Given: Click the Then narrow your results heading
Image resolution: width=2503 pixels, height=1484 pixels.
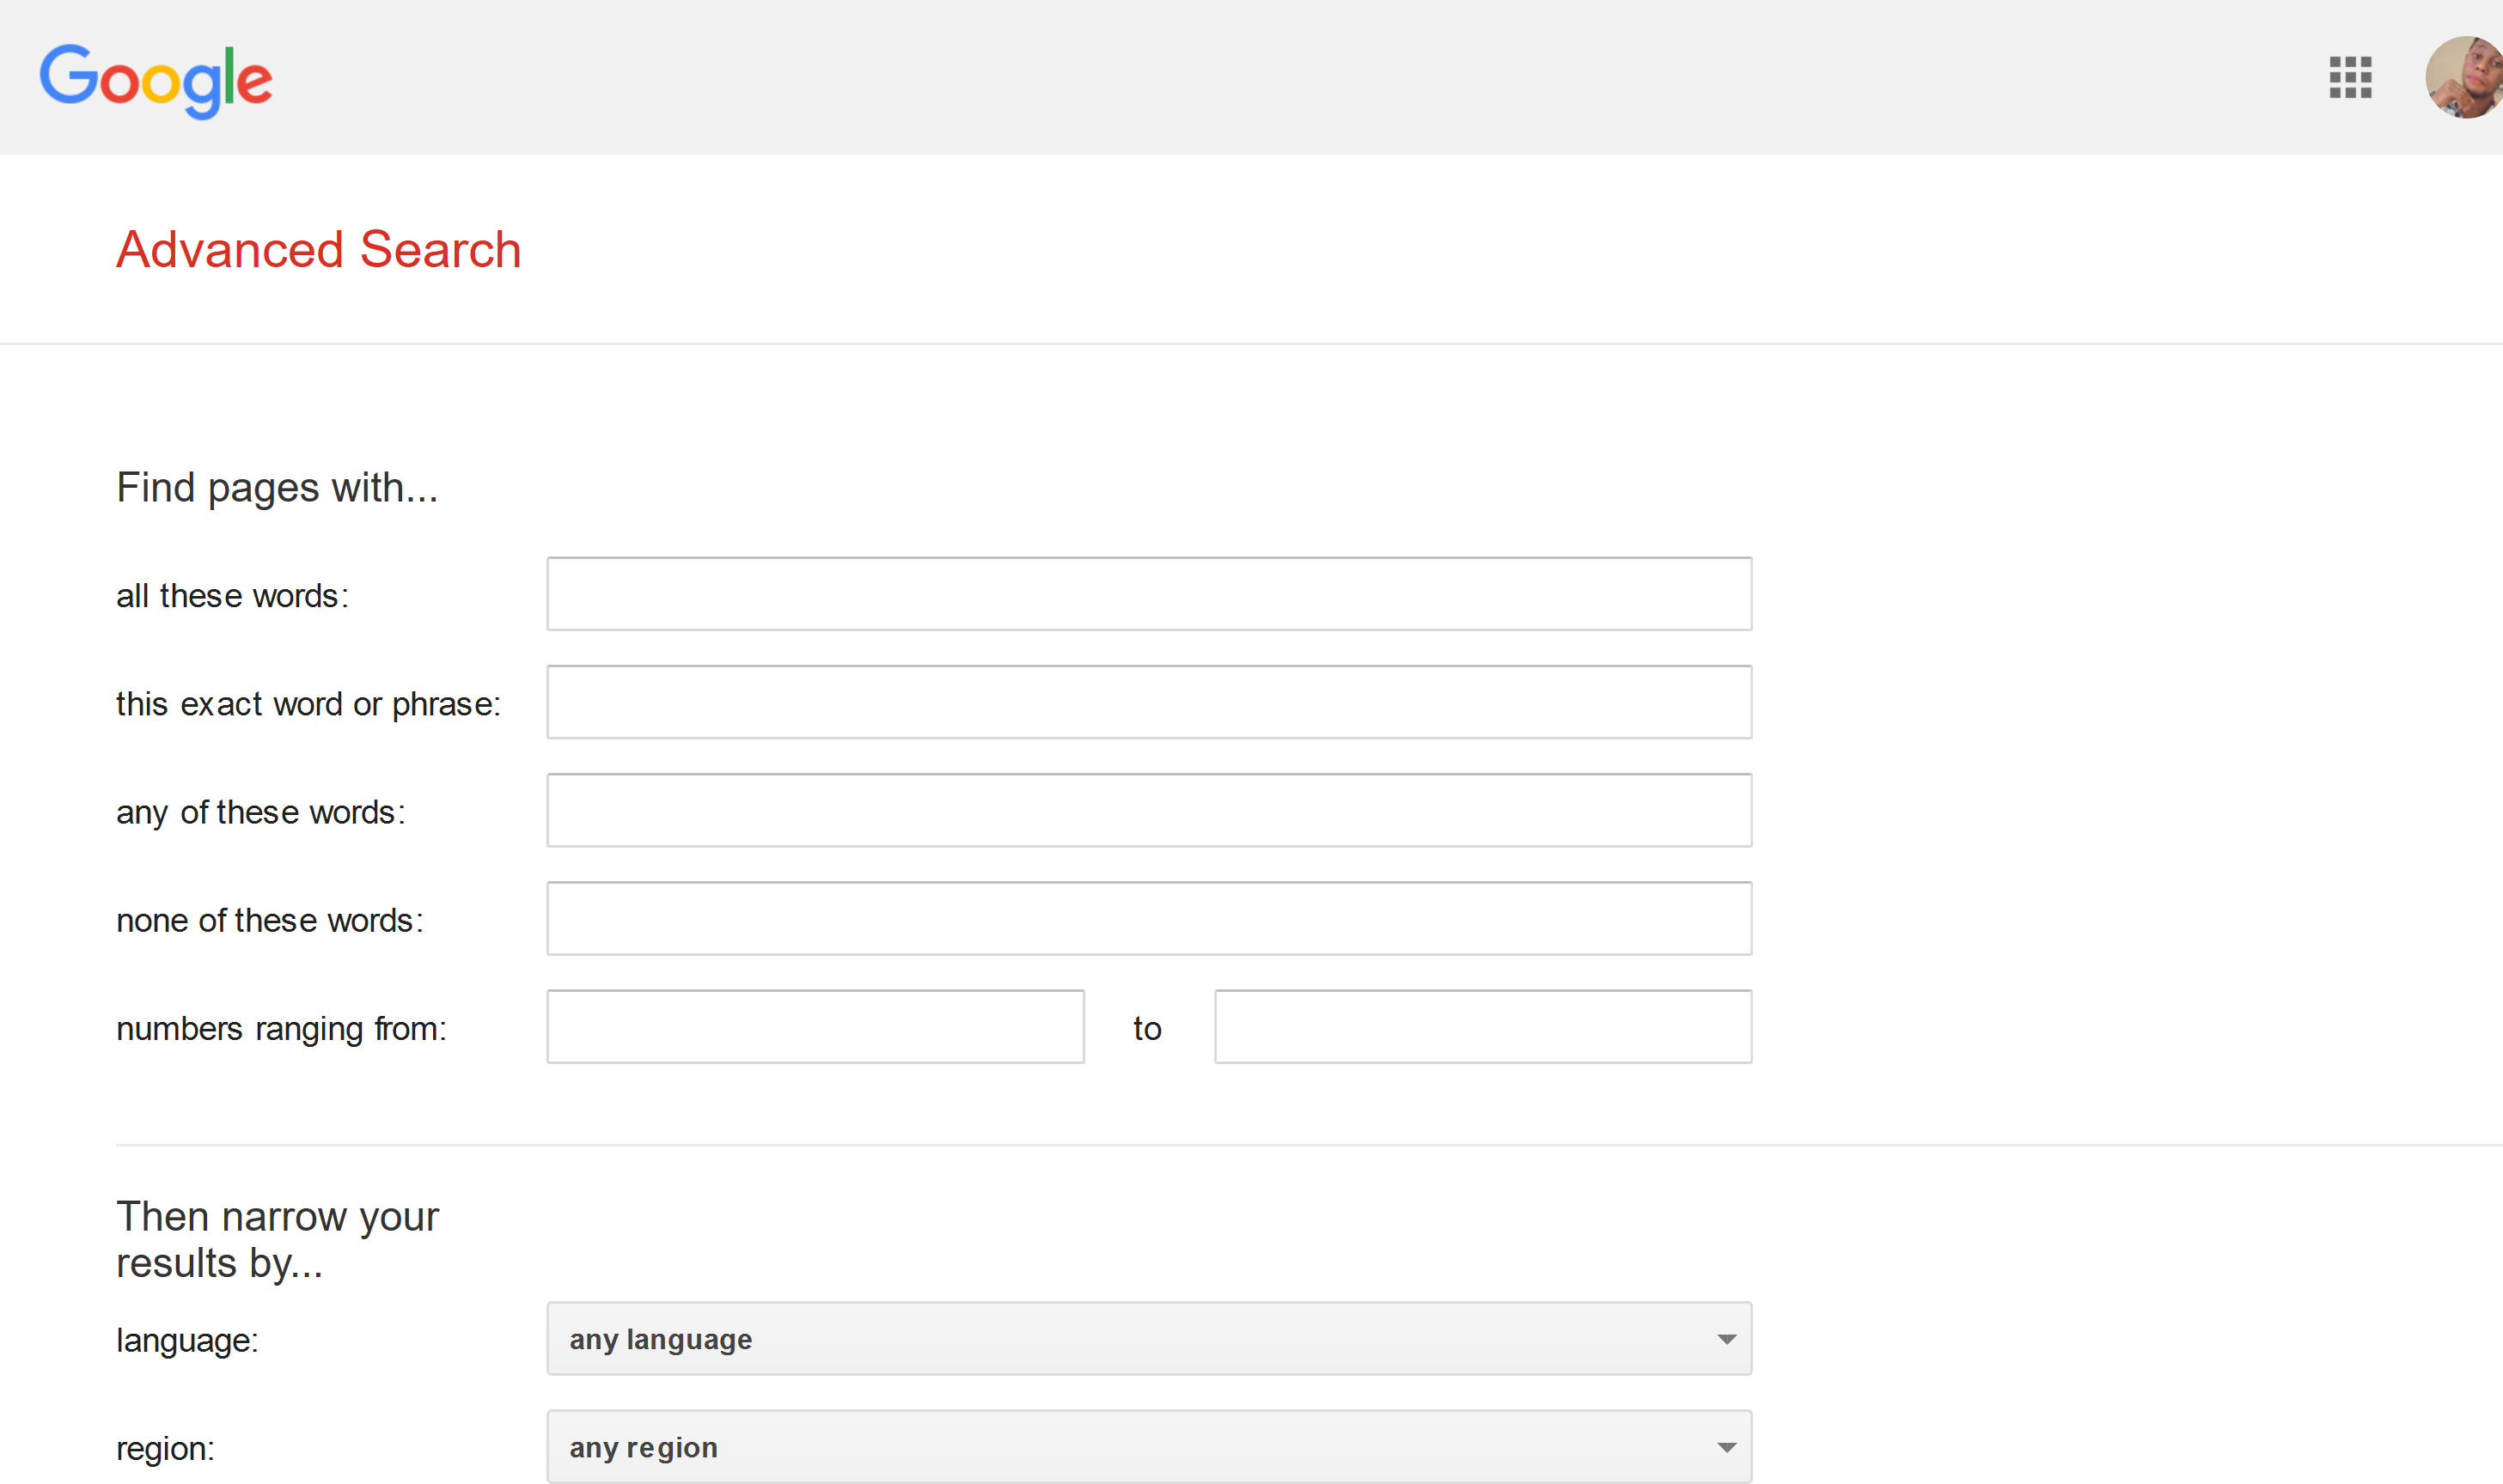Looking at the screenshot, I should [x=278, y=1238].
